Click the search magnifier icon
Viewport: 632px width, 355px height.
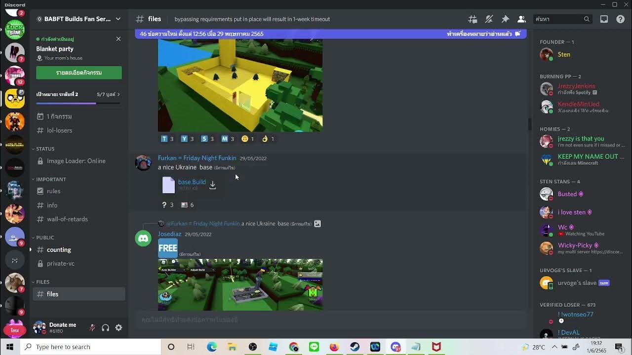[587, 19]
